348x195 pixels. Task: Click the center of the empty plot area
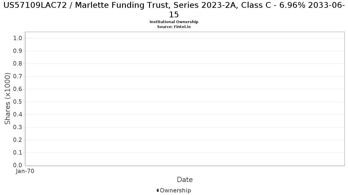(x=185, y=99)
